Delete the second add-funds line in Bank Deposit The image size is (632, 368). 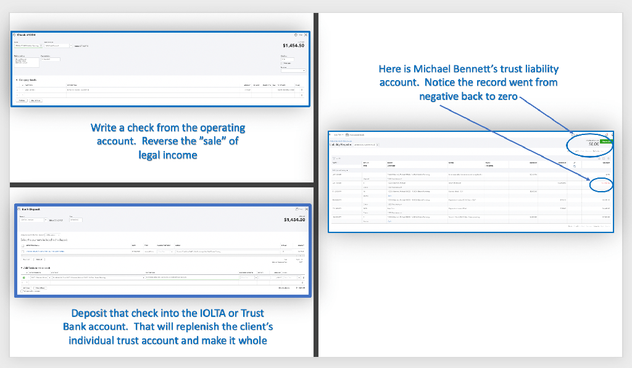pos(302,283)
